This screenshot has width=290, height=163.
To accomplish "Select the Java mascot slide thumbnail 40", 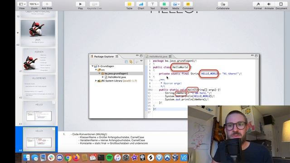I will (38, 33).
